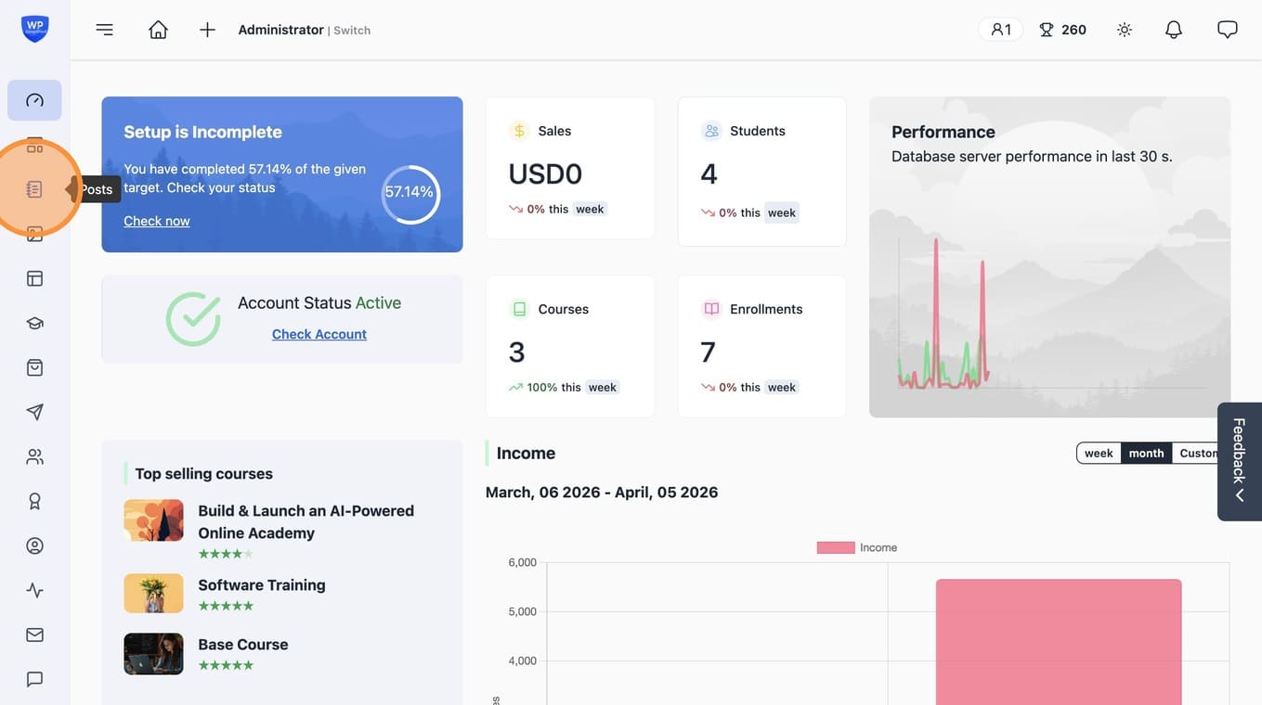Click the Students count "4"

(x=709, y=173)
